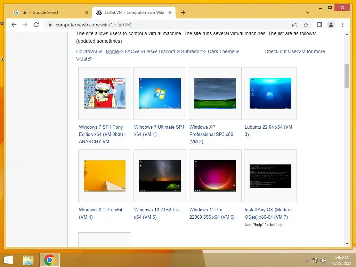
Task: Expand the tab search chevron
Action: click(308, 13)
